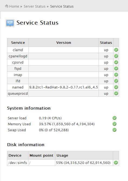The image size is (128, 181).
Task: Click the Swap Used green status icon
Action: point(114,130)
